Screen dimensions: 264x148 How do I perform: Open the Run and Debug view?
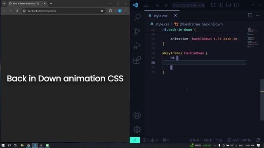pos(137,46)
